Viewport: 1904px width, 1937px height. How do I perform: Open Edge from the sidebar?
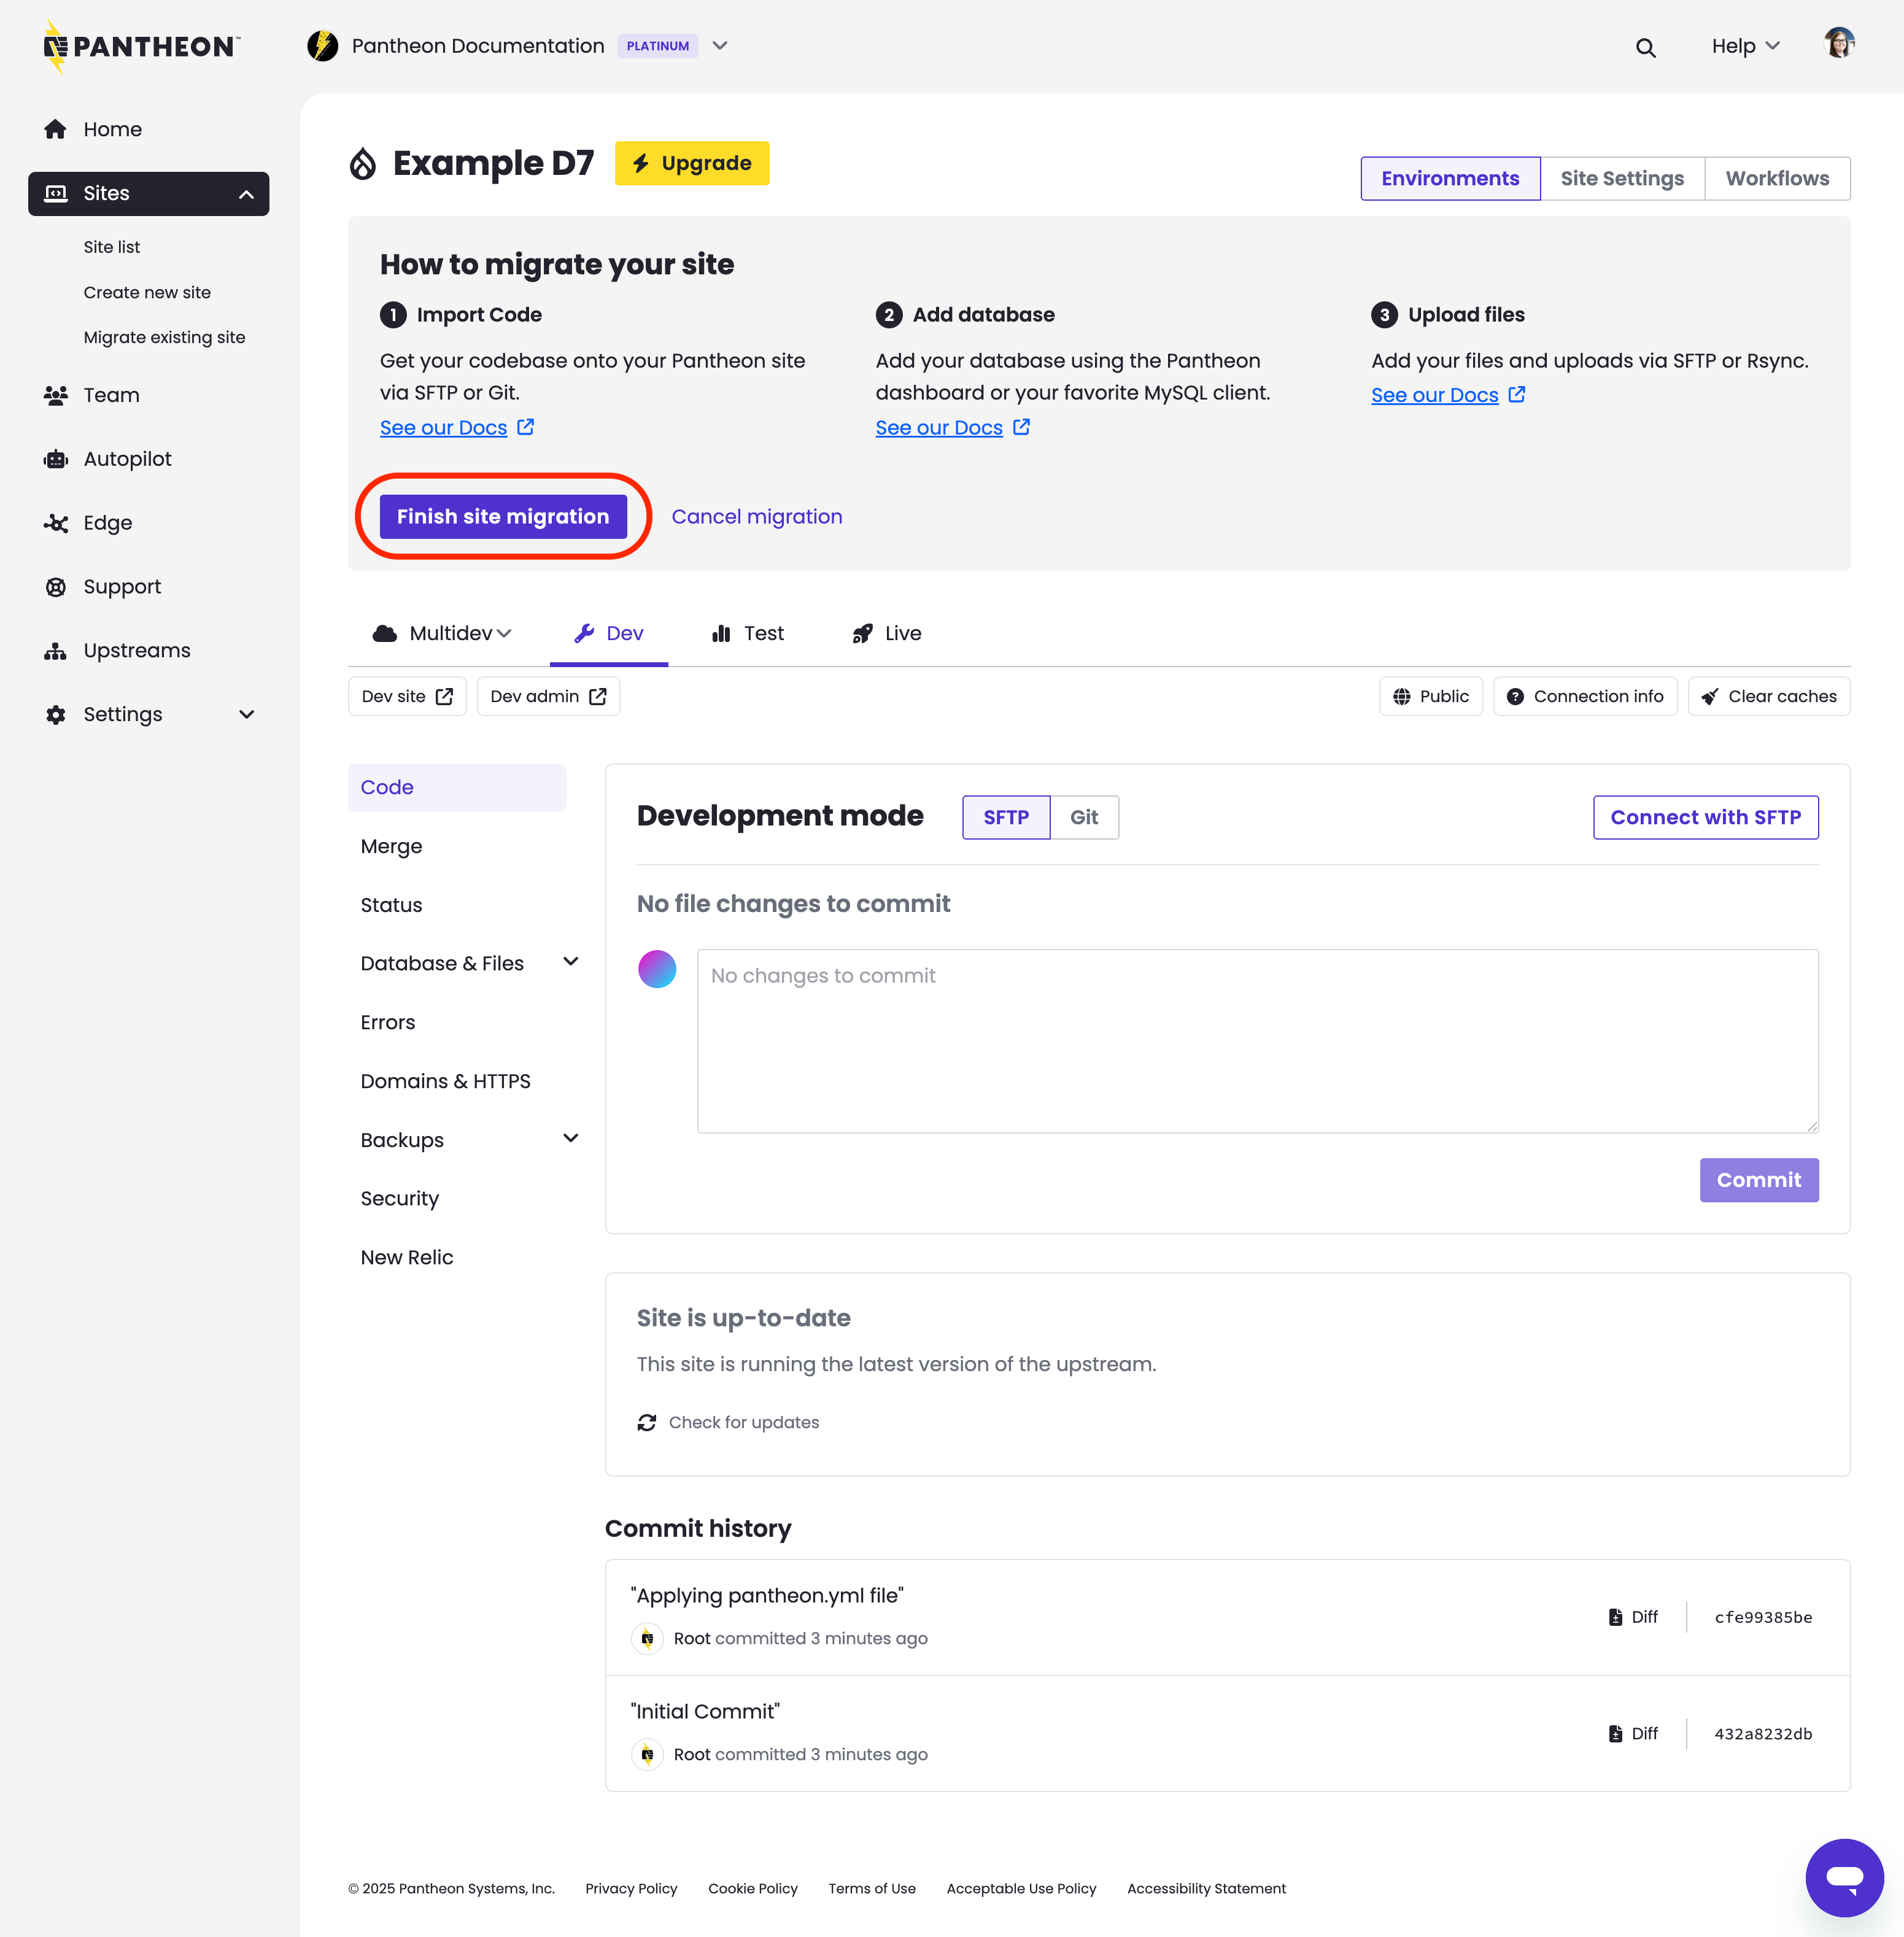click(107, 522)
